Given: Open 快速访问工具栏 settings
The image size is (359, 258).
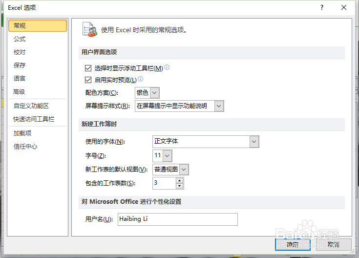Looking at the screenshot, I should coord(34,119).
